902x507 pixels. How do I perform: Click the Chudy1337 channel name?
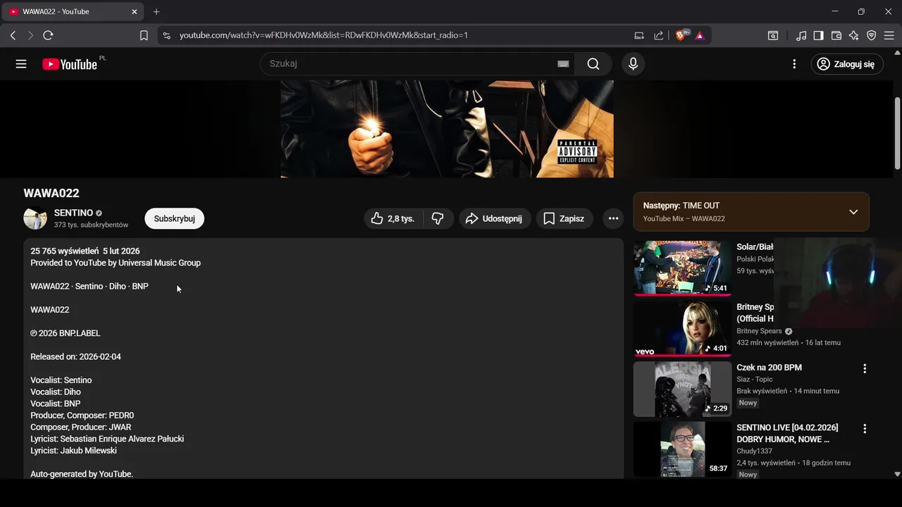754,451
